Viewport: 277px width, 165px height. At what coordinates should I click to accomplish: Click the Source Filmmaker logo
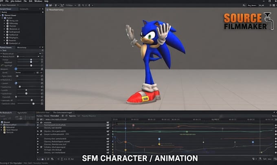(x=248, y=21)
